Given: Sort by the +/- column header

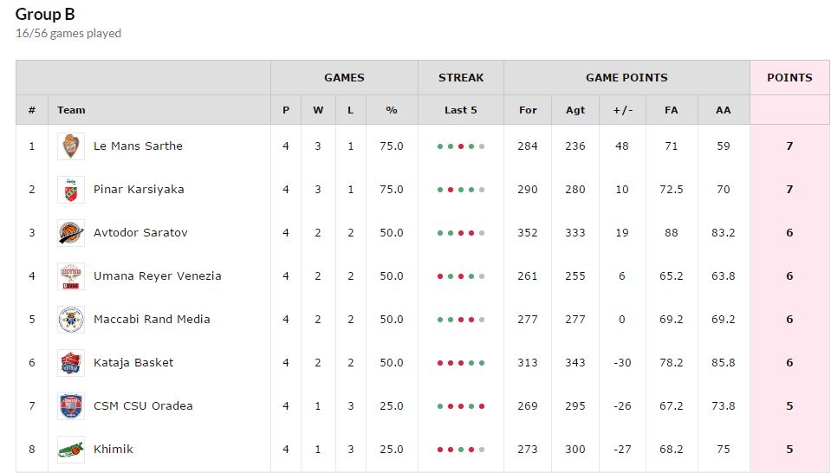Looking at the screenshot, I should [623, 110].
